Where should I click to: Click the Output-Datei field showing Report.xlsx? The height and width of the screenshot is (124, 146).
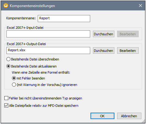click(x=48, y=50)
